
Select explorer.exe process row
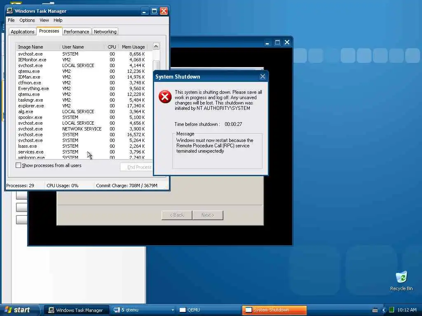tap(84, 106)
